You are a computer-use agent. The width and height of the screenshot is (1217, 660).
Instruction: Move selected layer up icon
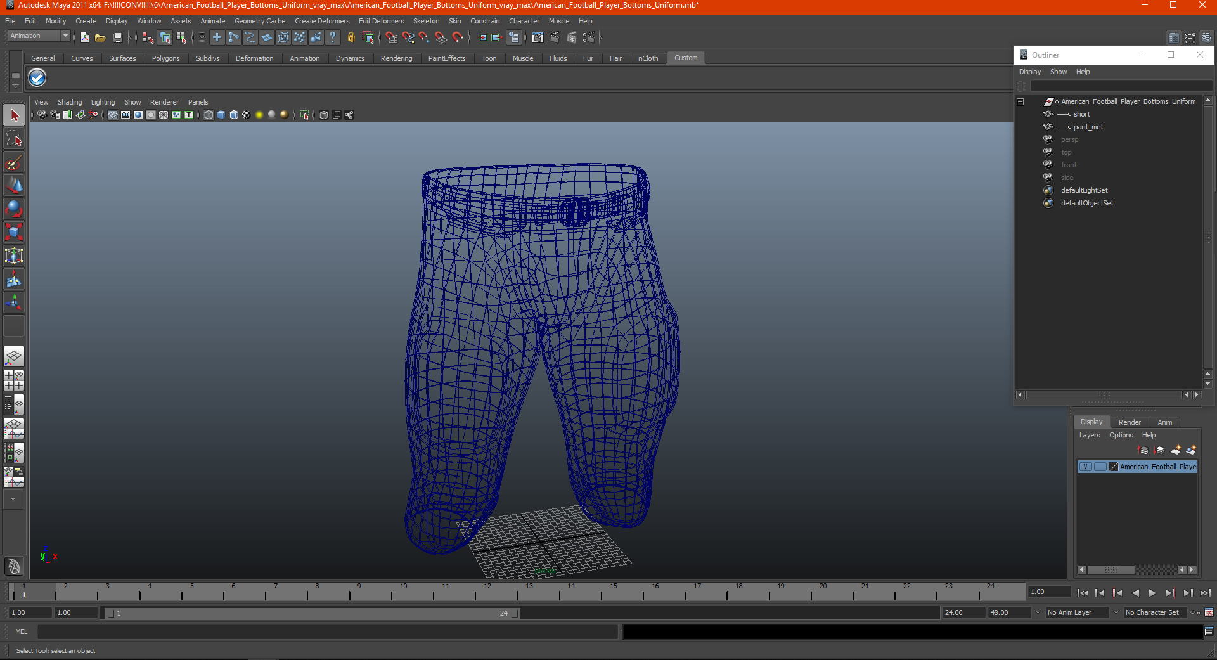[x=1143, y=450]
